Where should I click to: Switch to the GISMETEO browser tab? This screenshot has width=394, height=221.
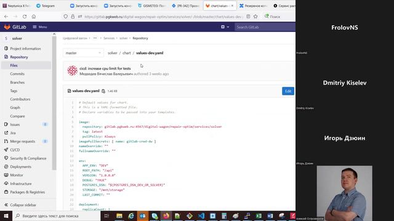pos(151,6)
